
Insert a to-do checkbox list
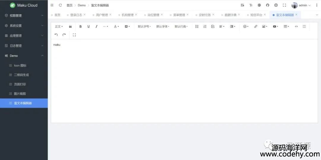pos(213,26)
